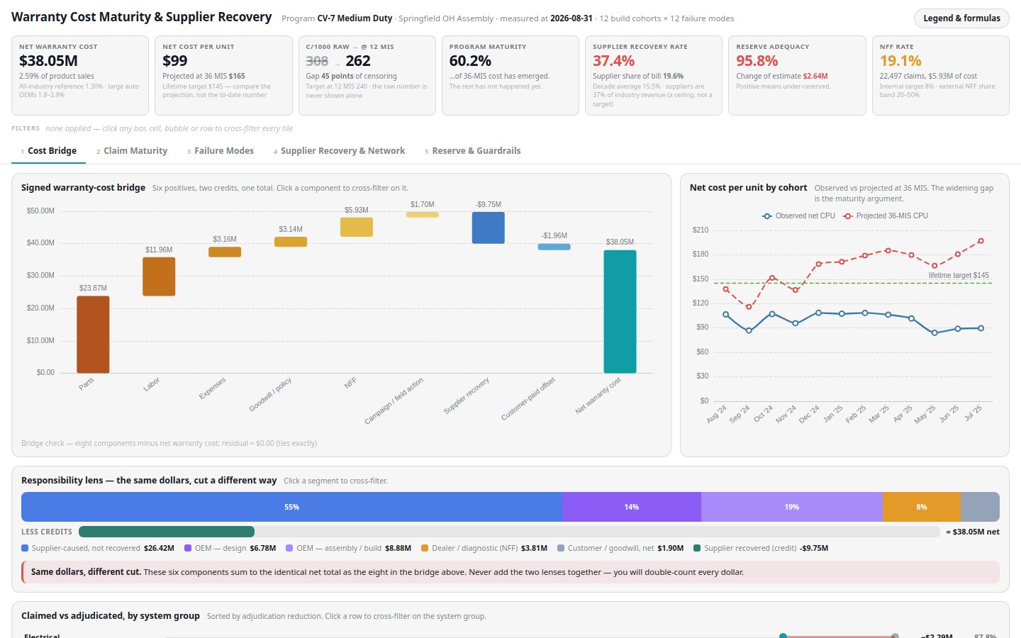The image size is (1021, 638).
Task: Click the OEM — assembly / build legend swatch
Action: [289, 548]
